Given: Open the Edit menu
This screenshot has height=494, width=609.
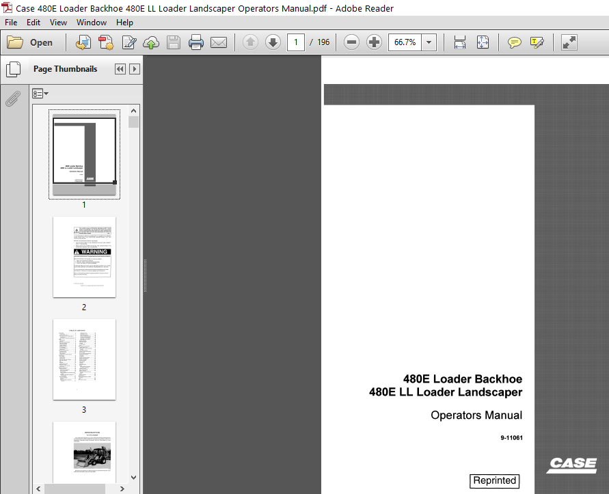Looking at the screenshot, I should point(33,23).
